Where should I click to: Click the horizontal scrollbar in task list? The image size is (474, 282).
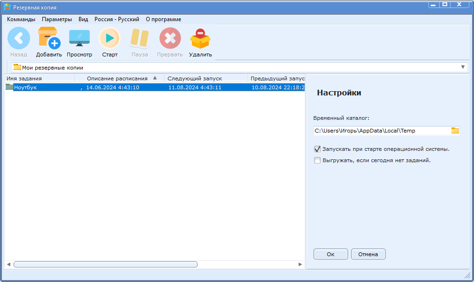pyautogui.click(x=105, y=265)
